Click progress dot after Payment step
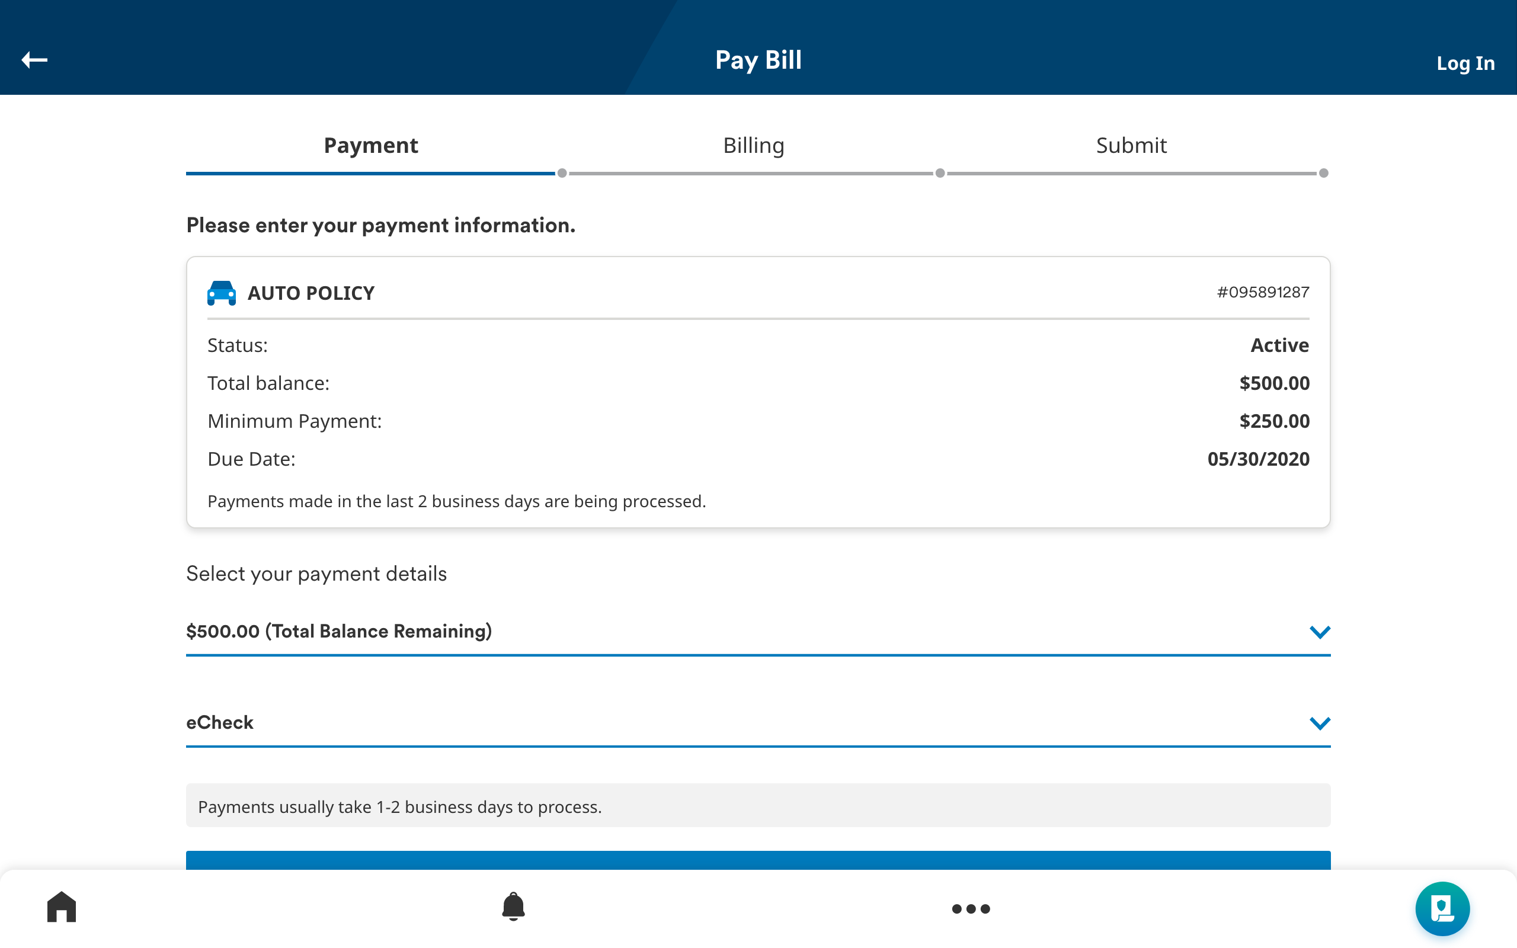Screen dimensions: 1517x948 tap(562, 173)
